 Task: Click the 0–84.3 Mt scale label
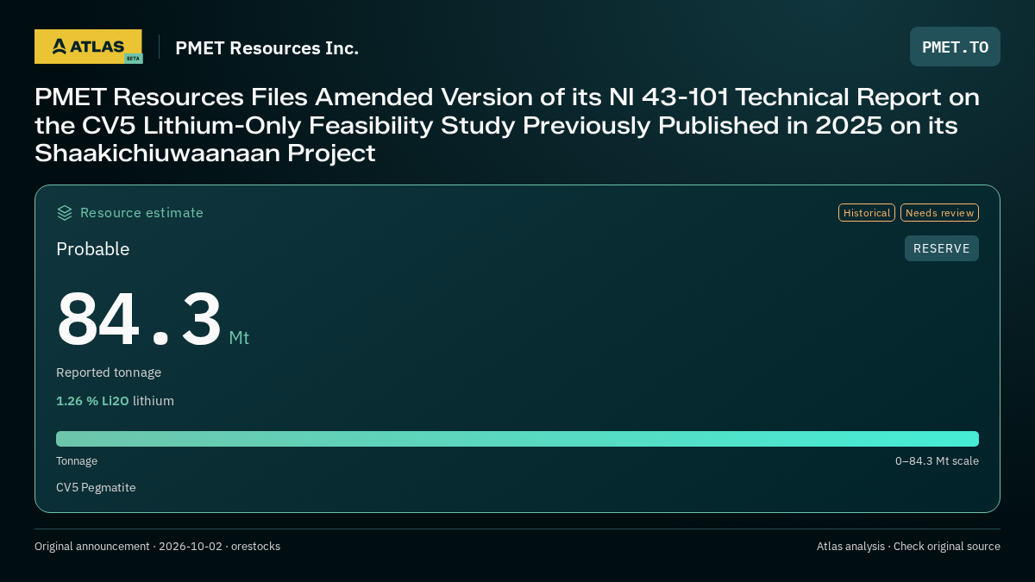pos(937,461)
